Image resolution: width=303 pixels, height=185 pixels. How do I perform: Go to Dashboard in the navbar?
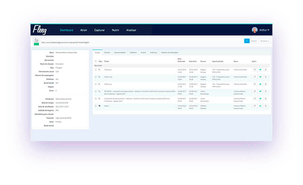(66, 30)
